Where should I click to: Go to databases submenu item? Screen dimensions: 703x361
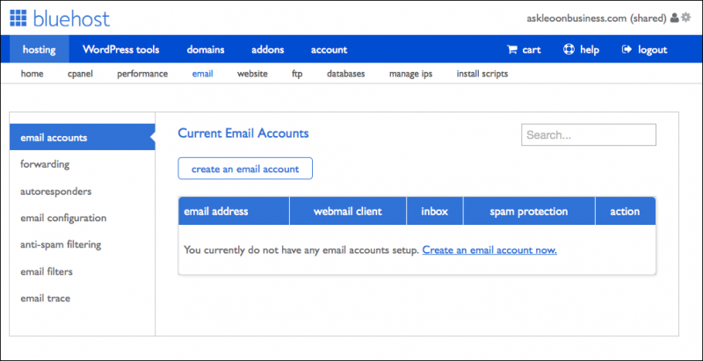tap(345, 74)
